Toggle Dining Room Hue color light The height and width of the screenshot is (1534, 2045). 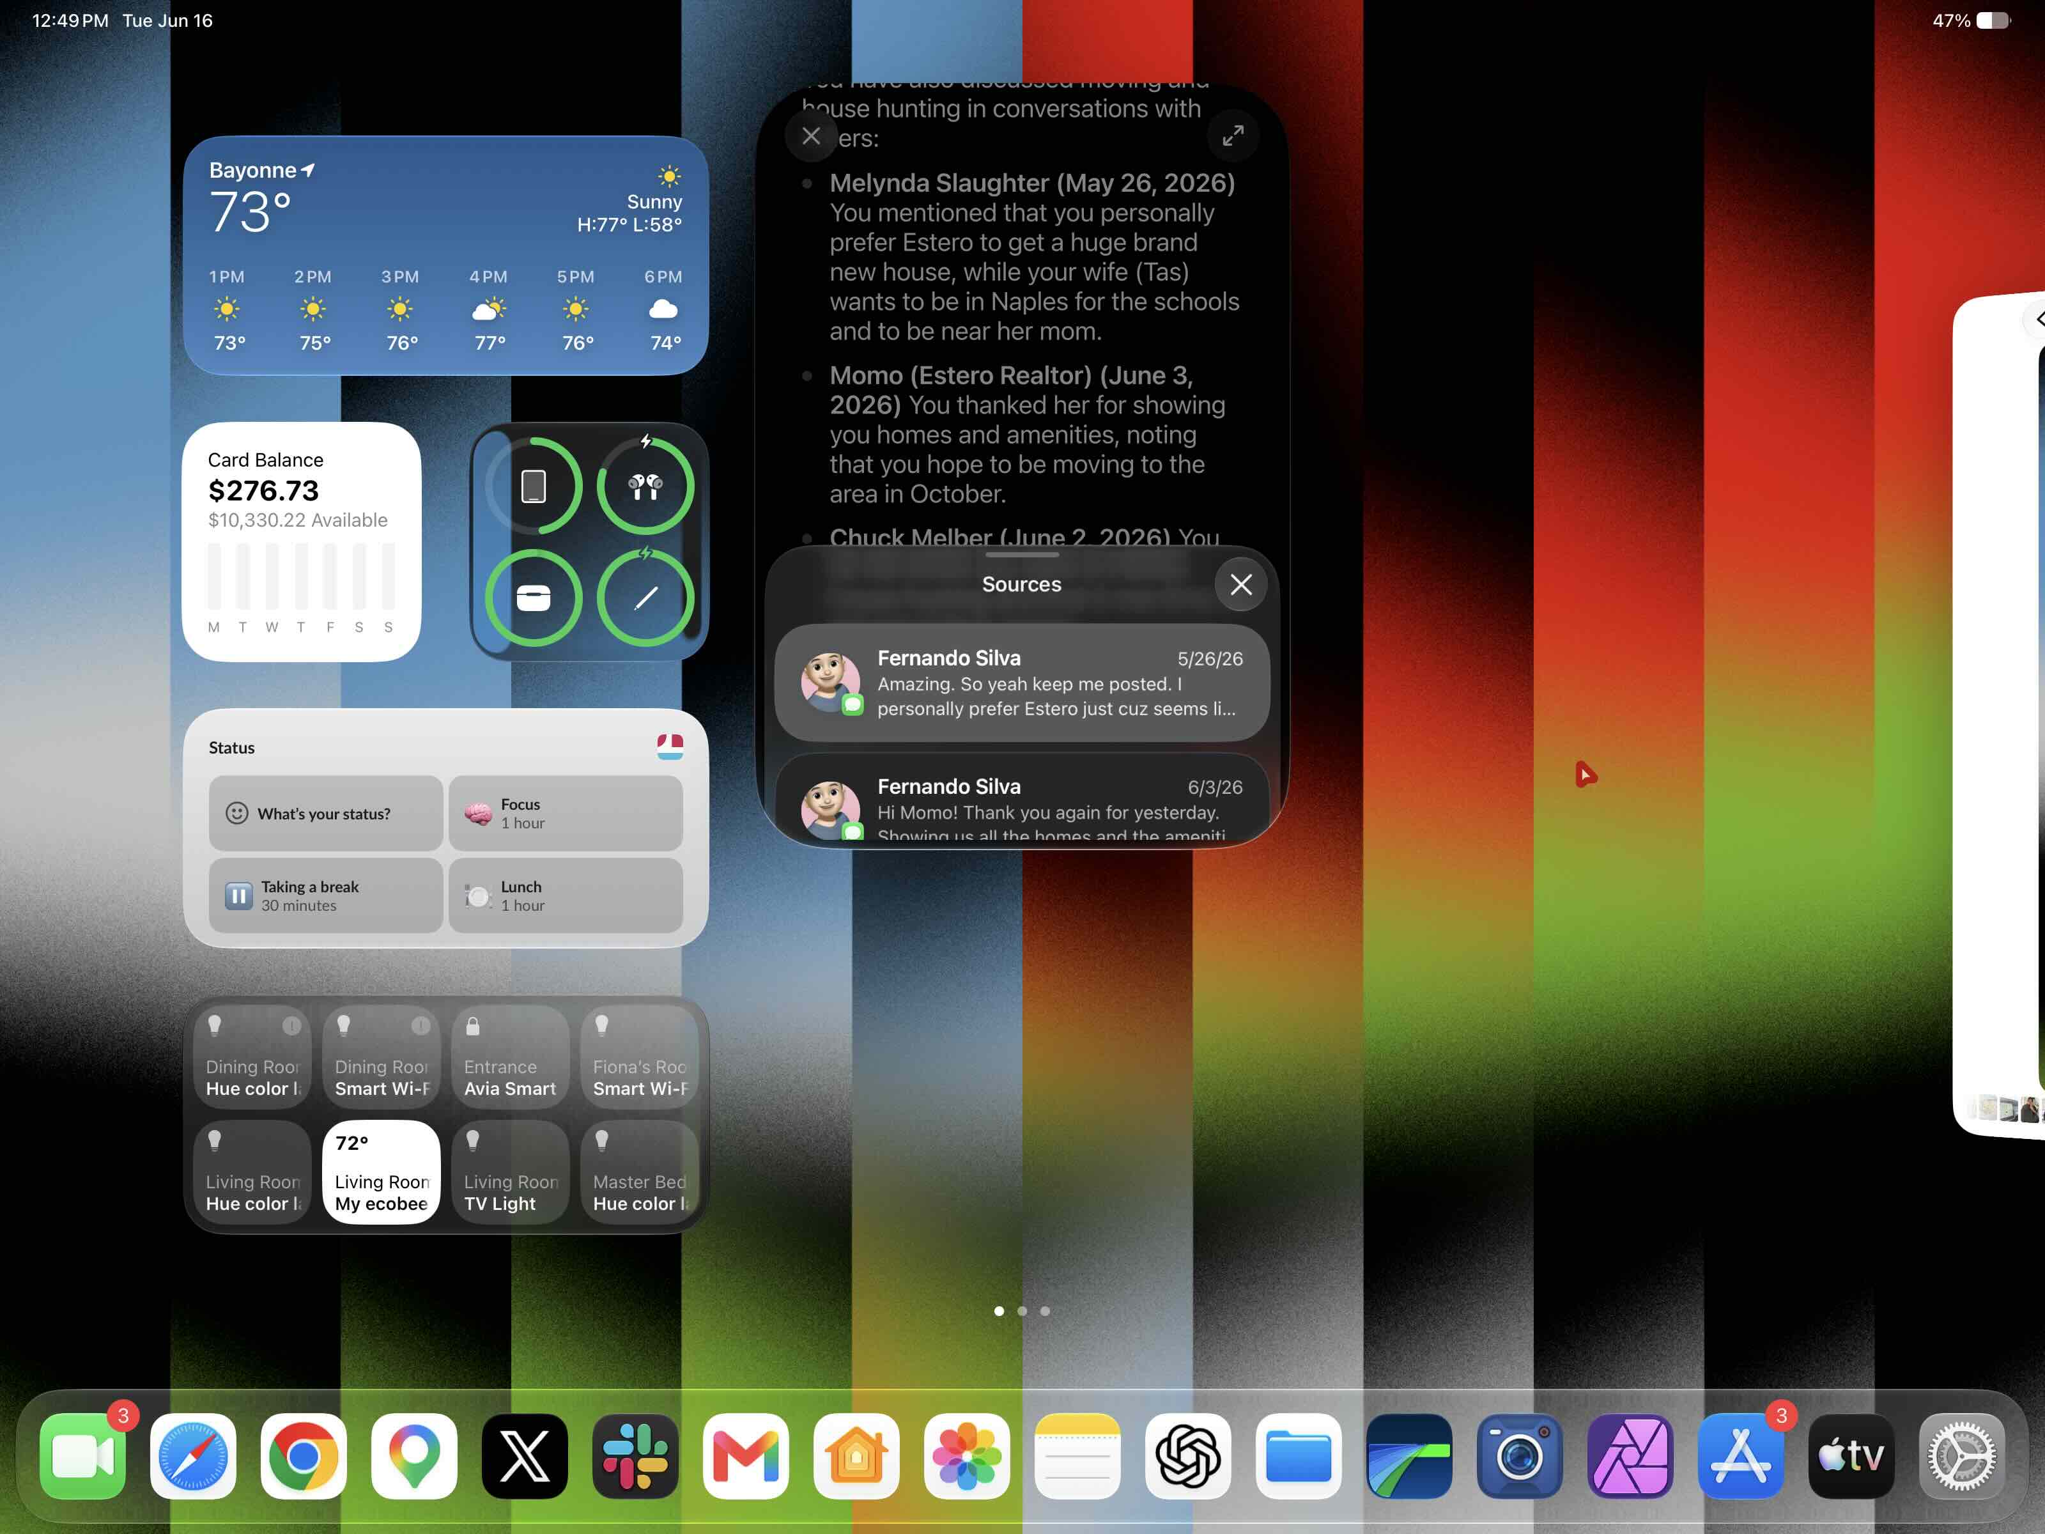coord(253,1057)
